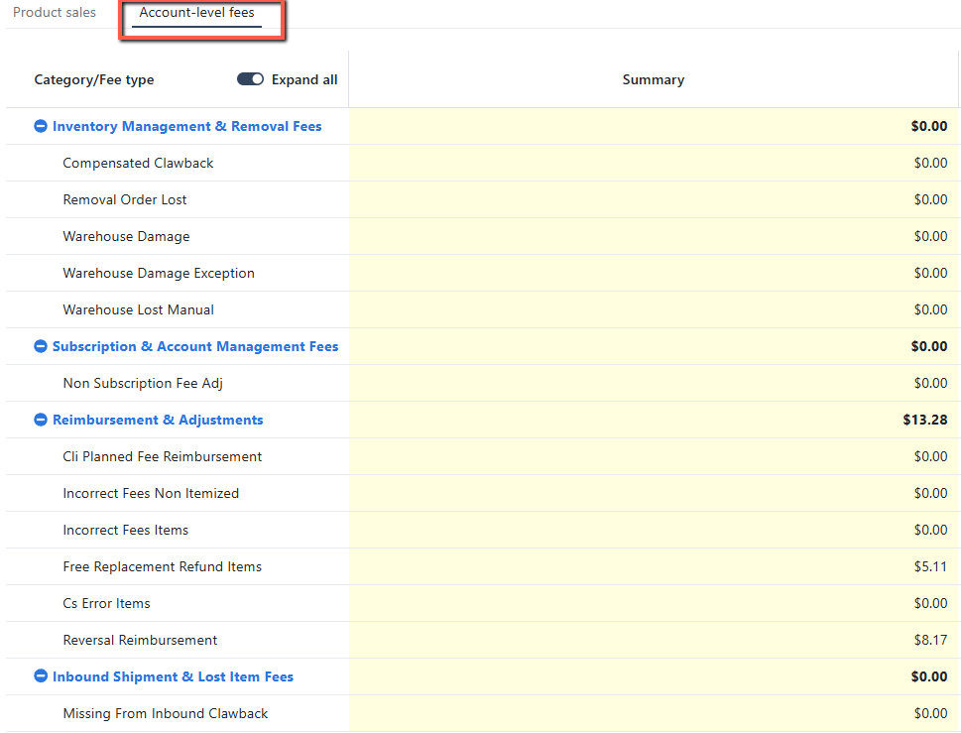Screen dimensions: 961x733
Task: Select the Reversal Reimbursement row label
Action: point(141,640)
